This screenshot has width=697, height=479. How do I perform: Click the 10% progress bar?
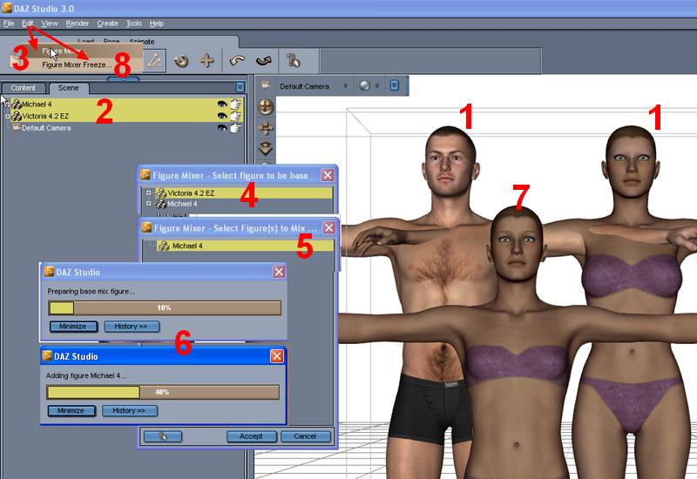(165, 308)
